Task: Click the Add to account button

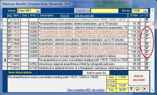Action: pyautogui.click(x=139, y=78)
